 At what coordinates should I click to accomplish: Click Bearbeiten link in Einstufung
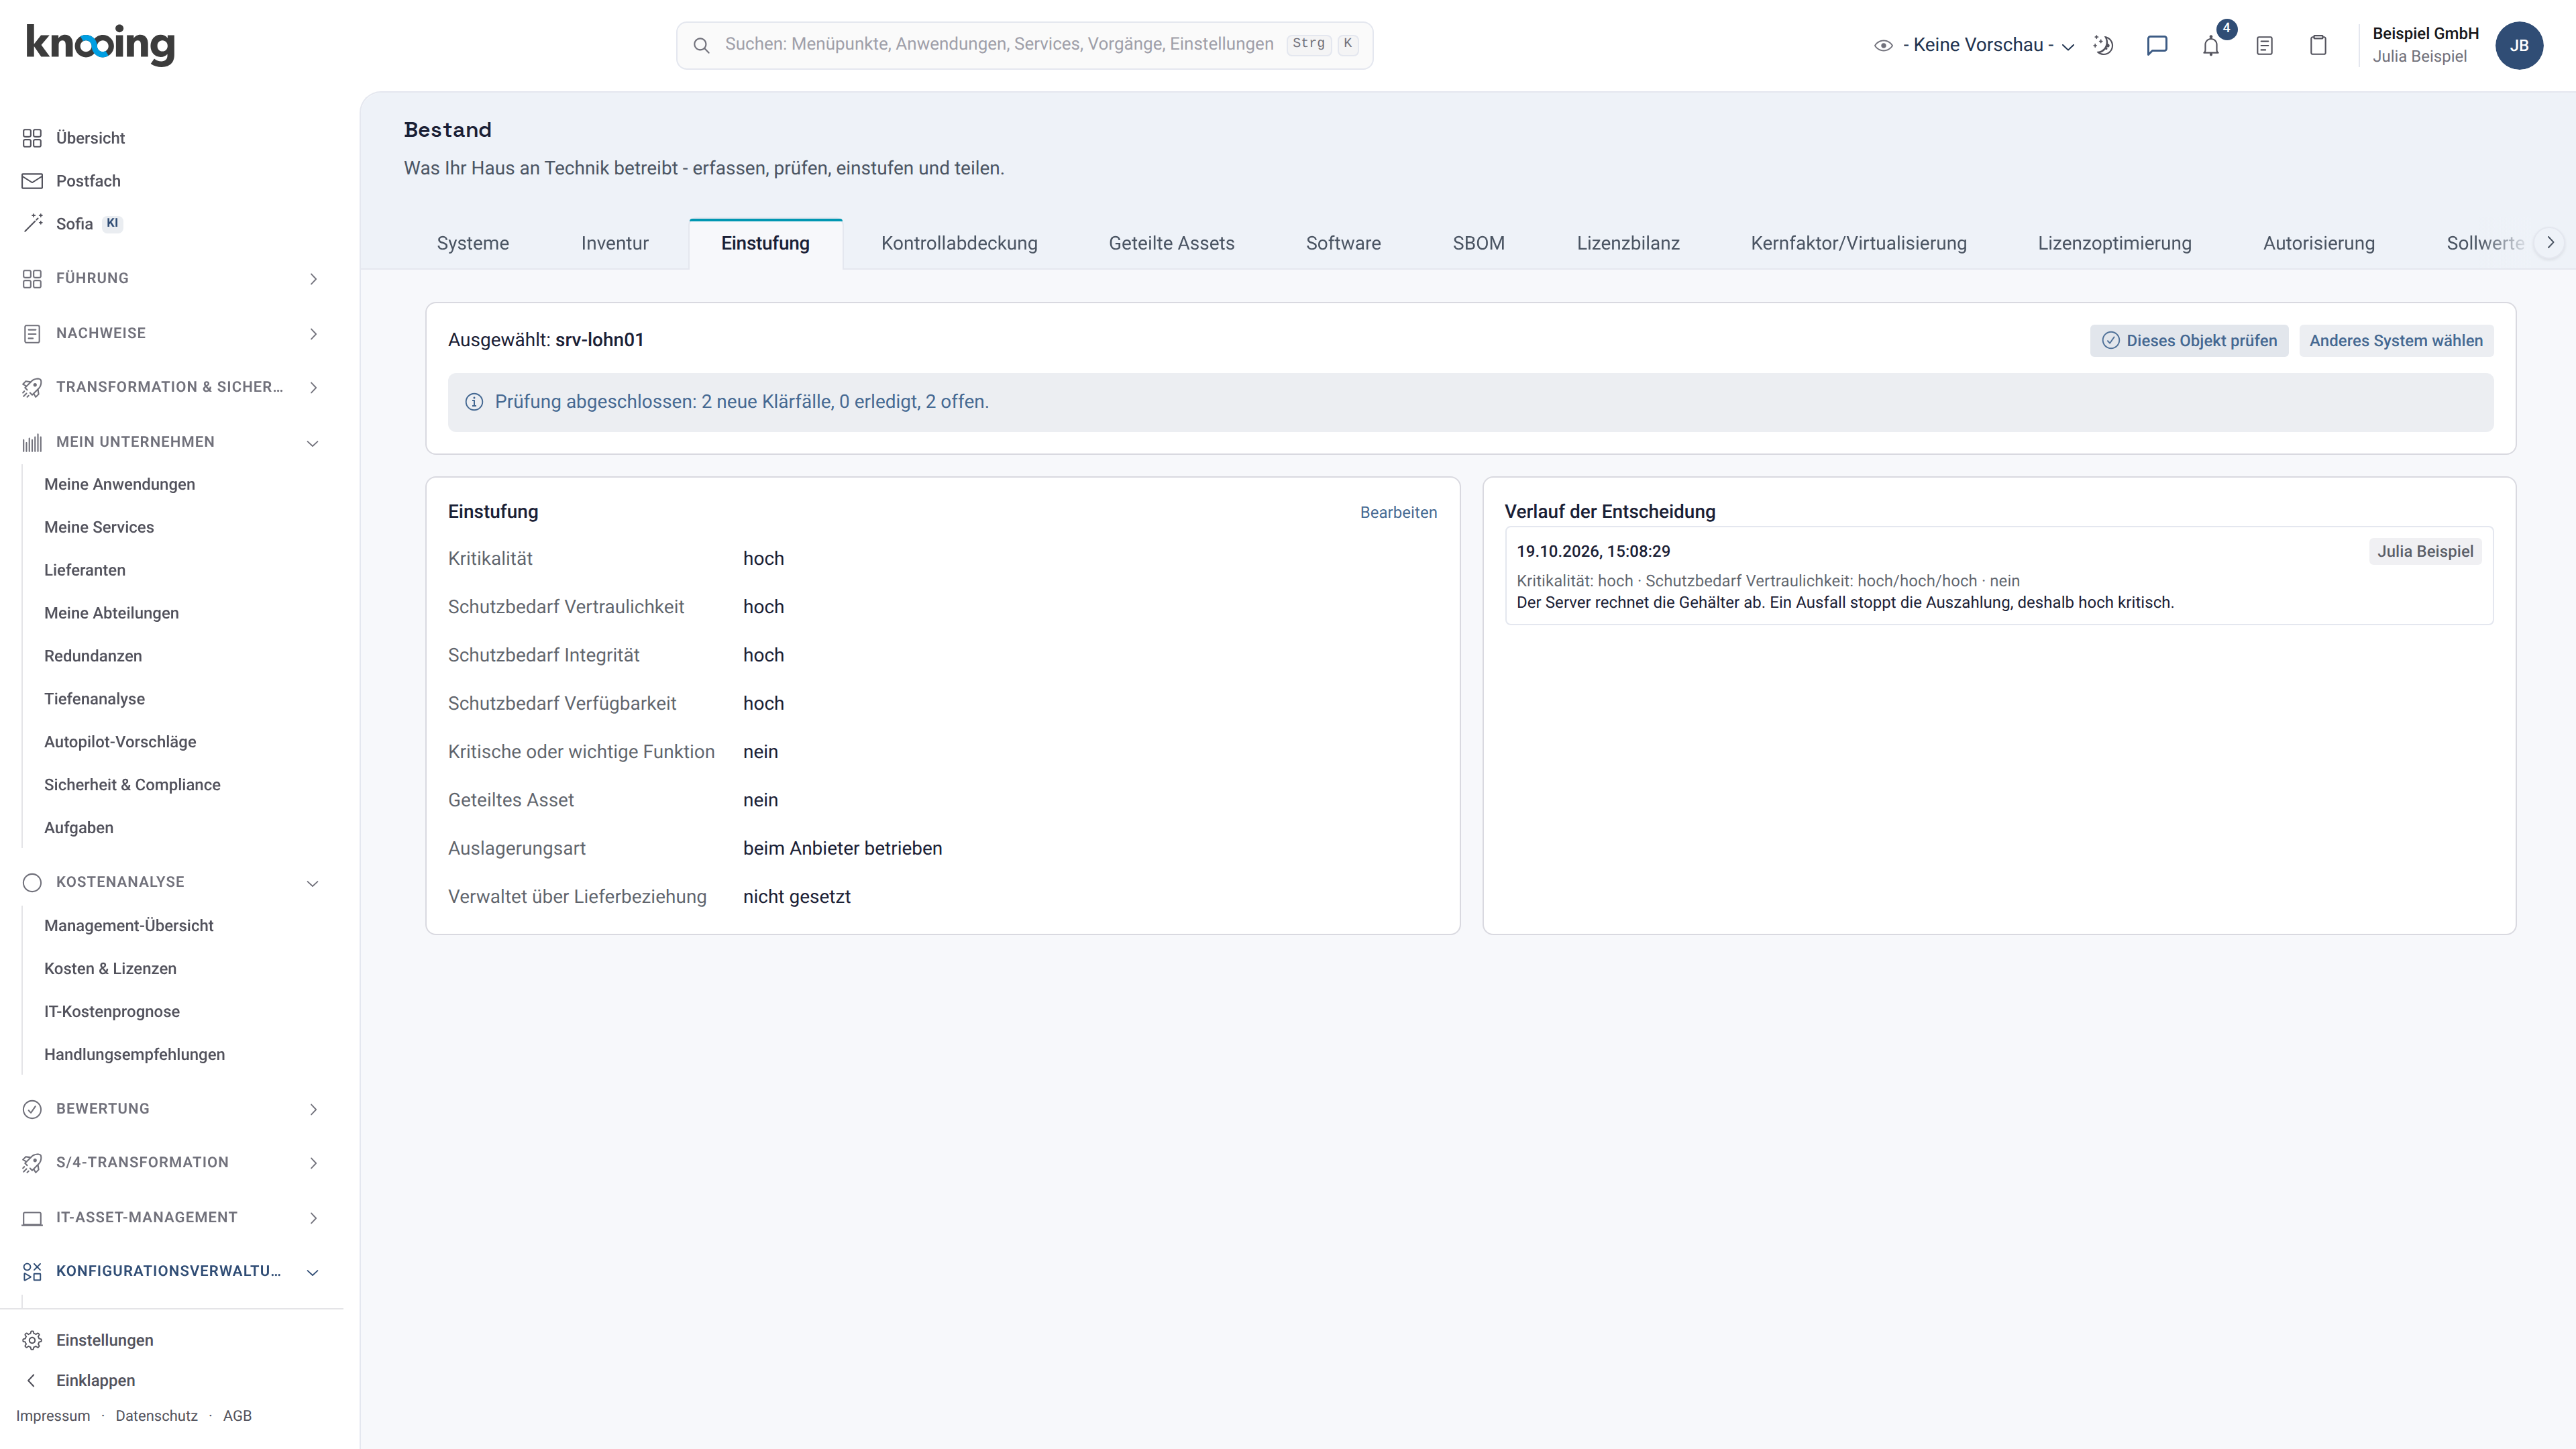pos(1398,512)
